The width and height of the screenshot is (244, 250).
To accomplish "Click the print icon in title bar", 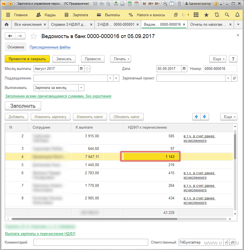I will (102, 4).
